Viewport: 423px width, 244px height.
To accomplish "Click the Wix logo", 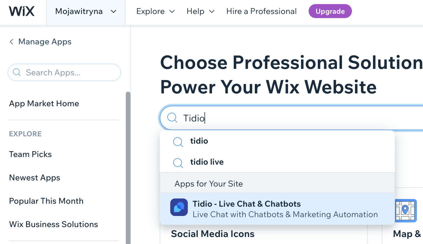I will pyautogui.click(x=22, y=11).
